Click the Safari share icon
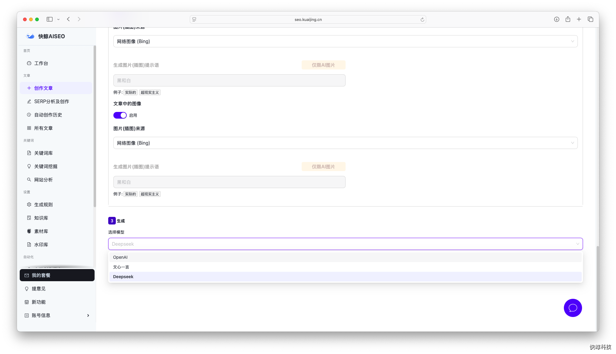Screen dimensions: 616x354 [568, 19]
